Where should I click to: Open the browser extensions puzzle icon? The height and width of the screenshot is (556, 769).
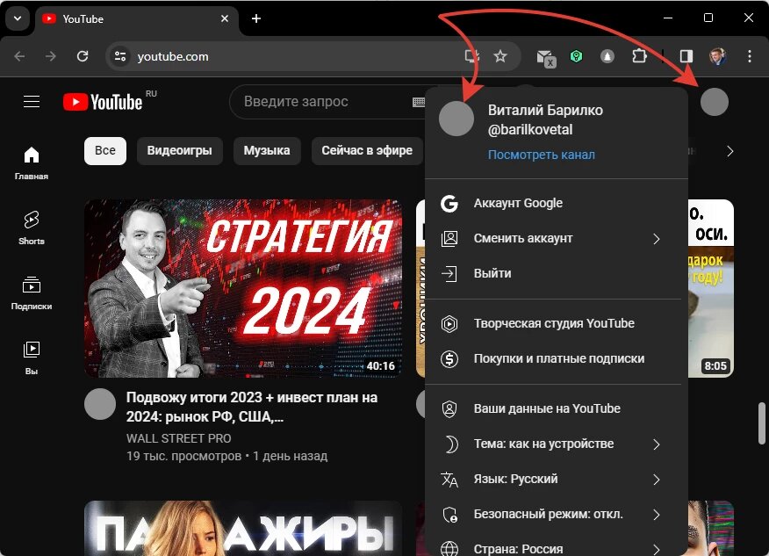point(640,55)
